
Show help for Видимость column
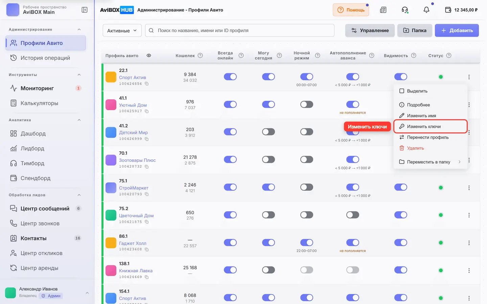coord(414,55)
